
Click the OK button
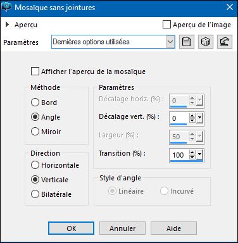click(71, 228)
